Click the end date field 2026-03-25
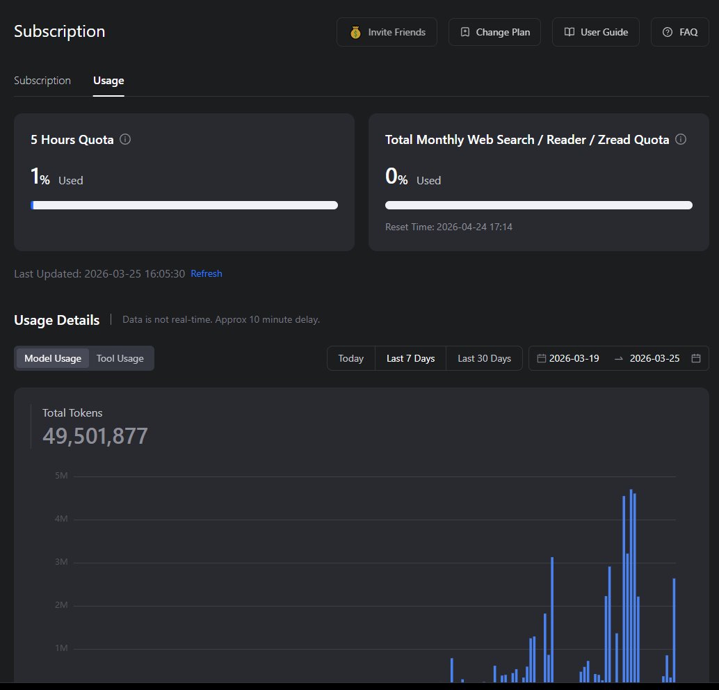Image resolution: width=719 pixels, height=690 pixels. (655, 358)
